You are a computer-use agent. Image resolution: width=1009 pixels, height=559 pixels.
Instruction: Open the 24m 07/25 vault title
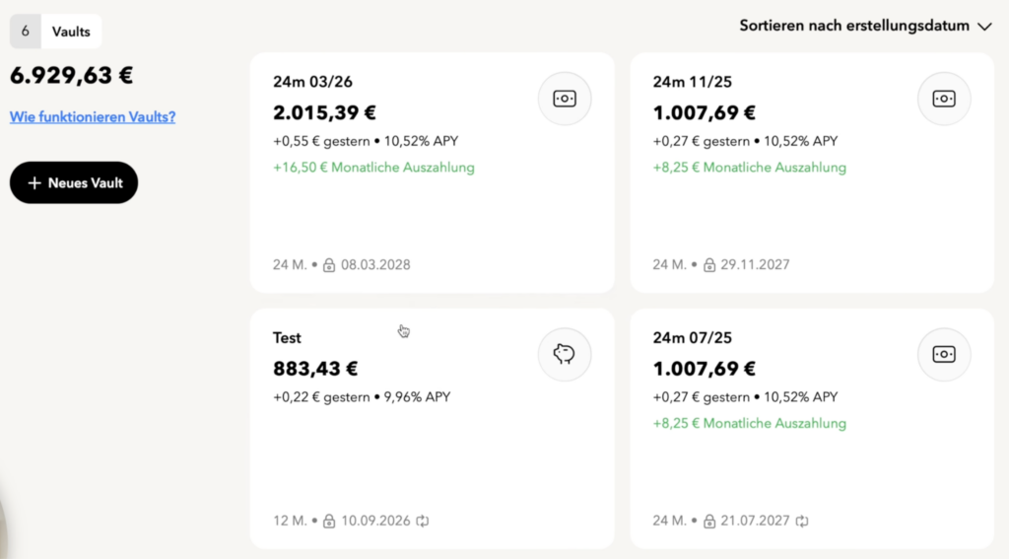pyautogui.click(x=693, y=337)
